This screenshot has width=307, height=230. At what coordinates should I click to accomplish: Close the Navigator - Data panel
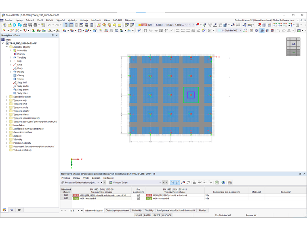point(57,36)
